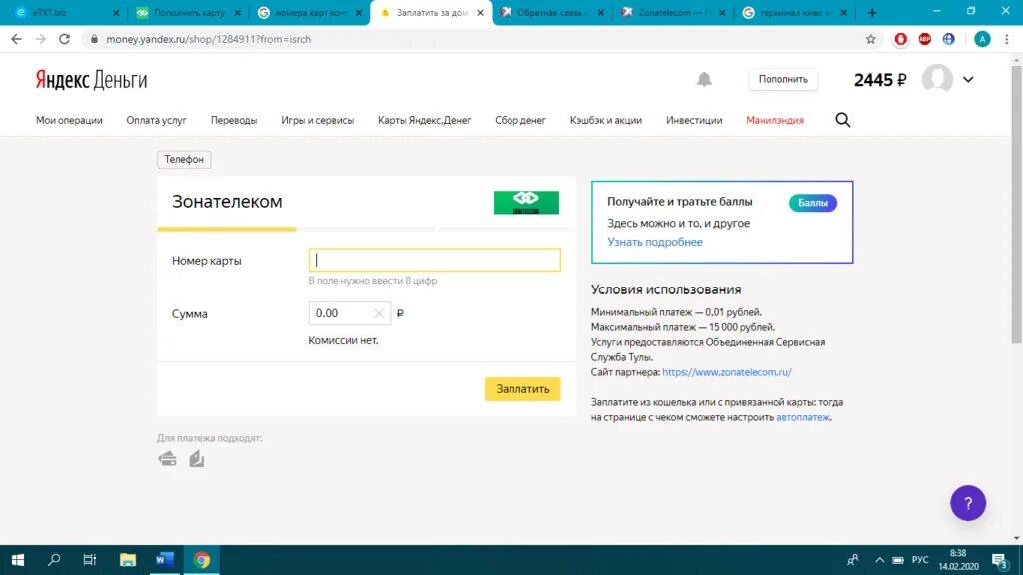
Task: Open Мои операции menu item
Action: click(69, 120)
